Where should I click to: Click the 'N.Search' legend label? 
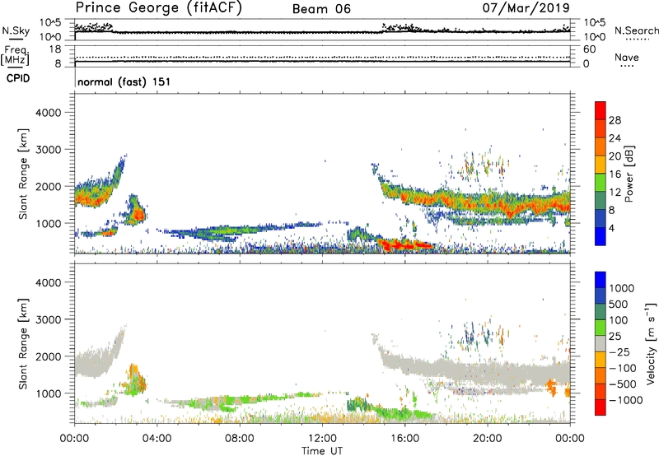point(637,30)
